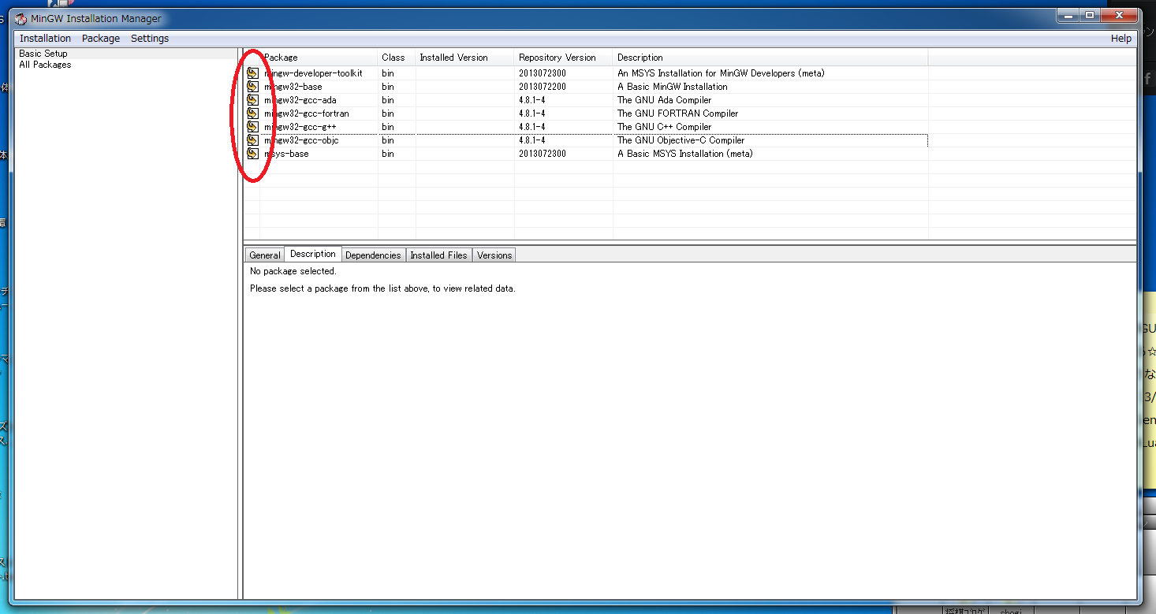The width and height of the screenshot is (1156, 614).
Task: Open the Help menu
Action: [x=1121, y=39]
